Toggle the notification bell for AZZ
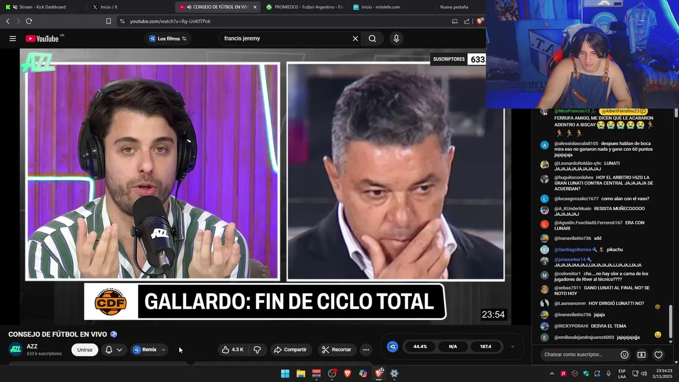This screenshot has height=382, width=679. [109, 350]
